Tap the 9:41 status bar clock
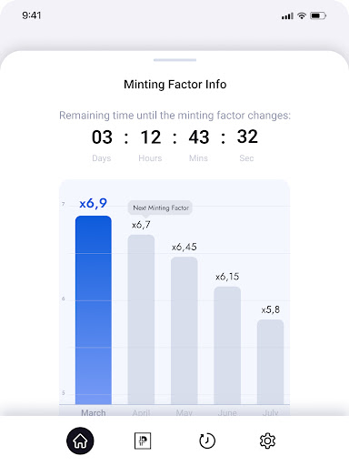 click(32, 15)
